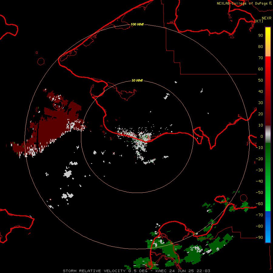Pick the yellow top segment of color bar
Viewport: 273px width, 273px height.
point(268,42)
